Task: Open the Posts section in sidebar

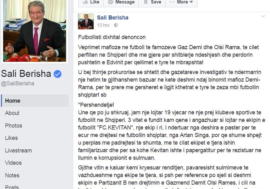Action: [x=12, y=187]
